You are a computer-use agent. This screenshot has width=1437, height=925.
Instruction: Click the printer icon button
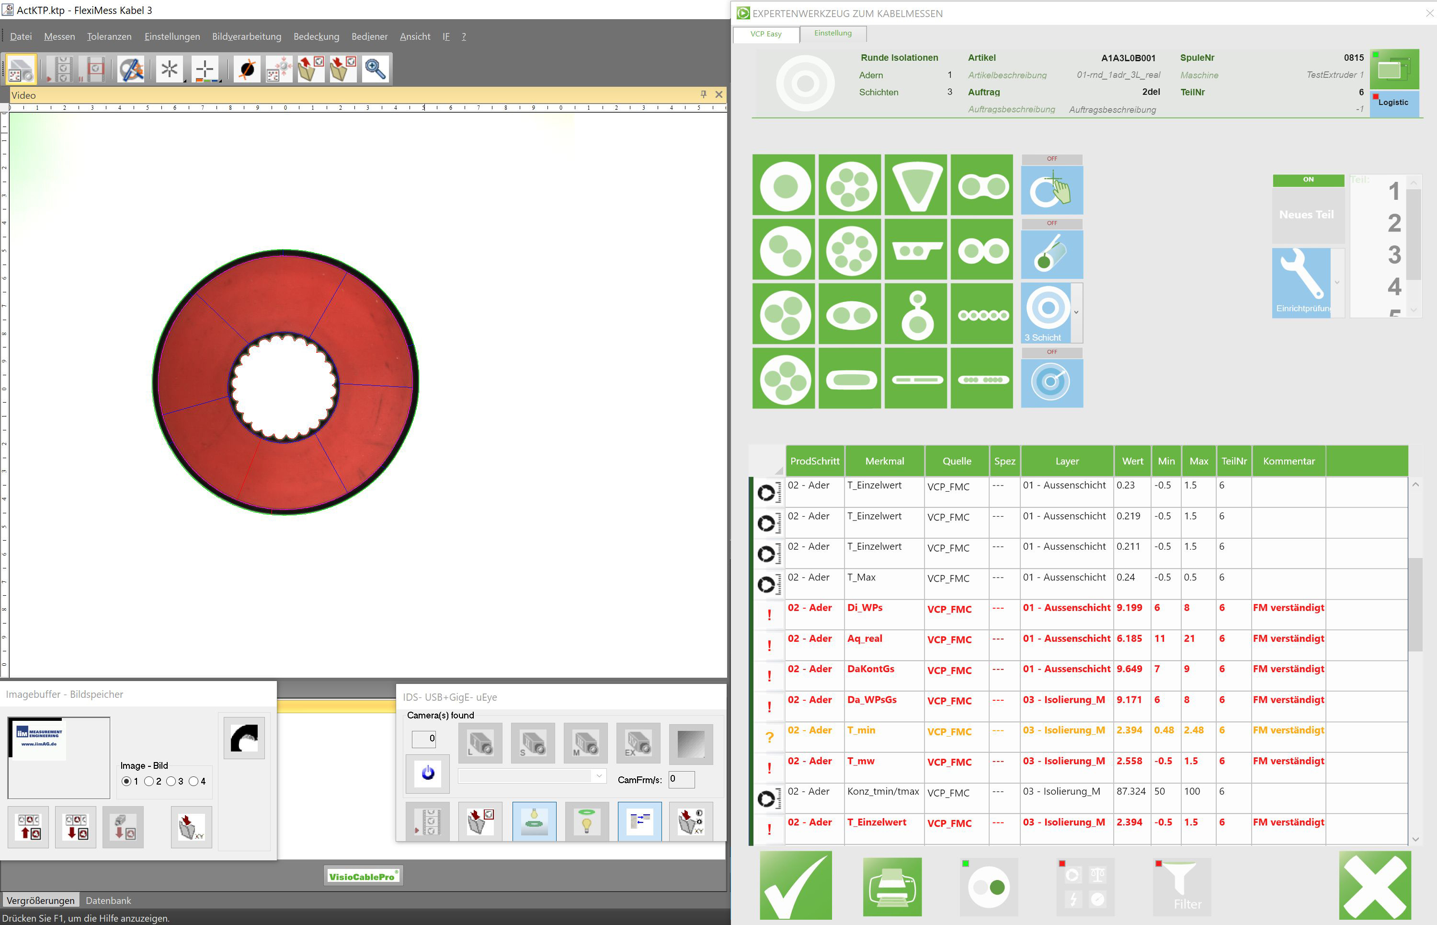tap(892, 887)
